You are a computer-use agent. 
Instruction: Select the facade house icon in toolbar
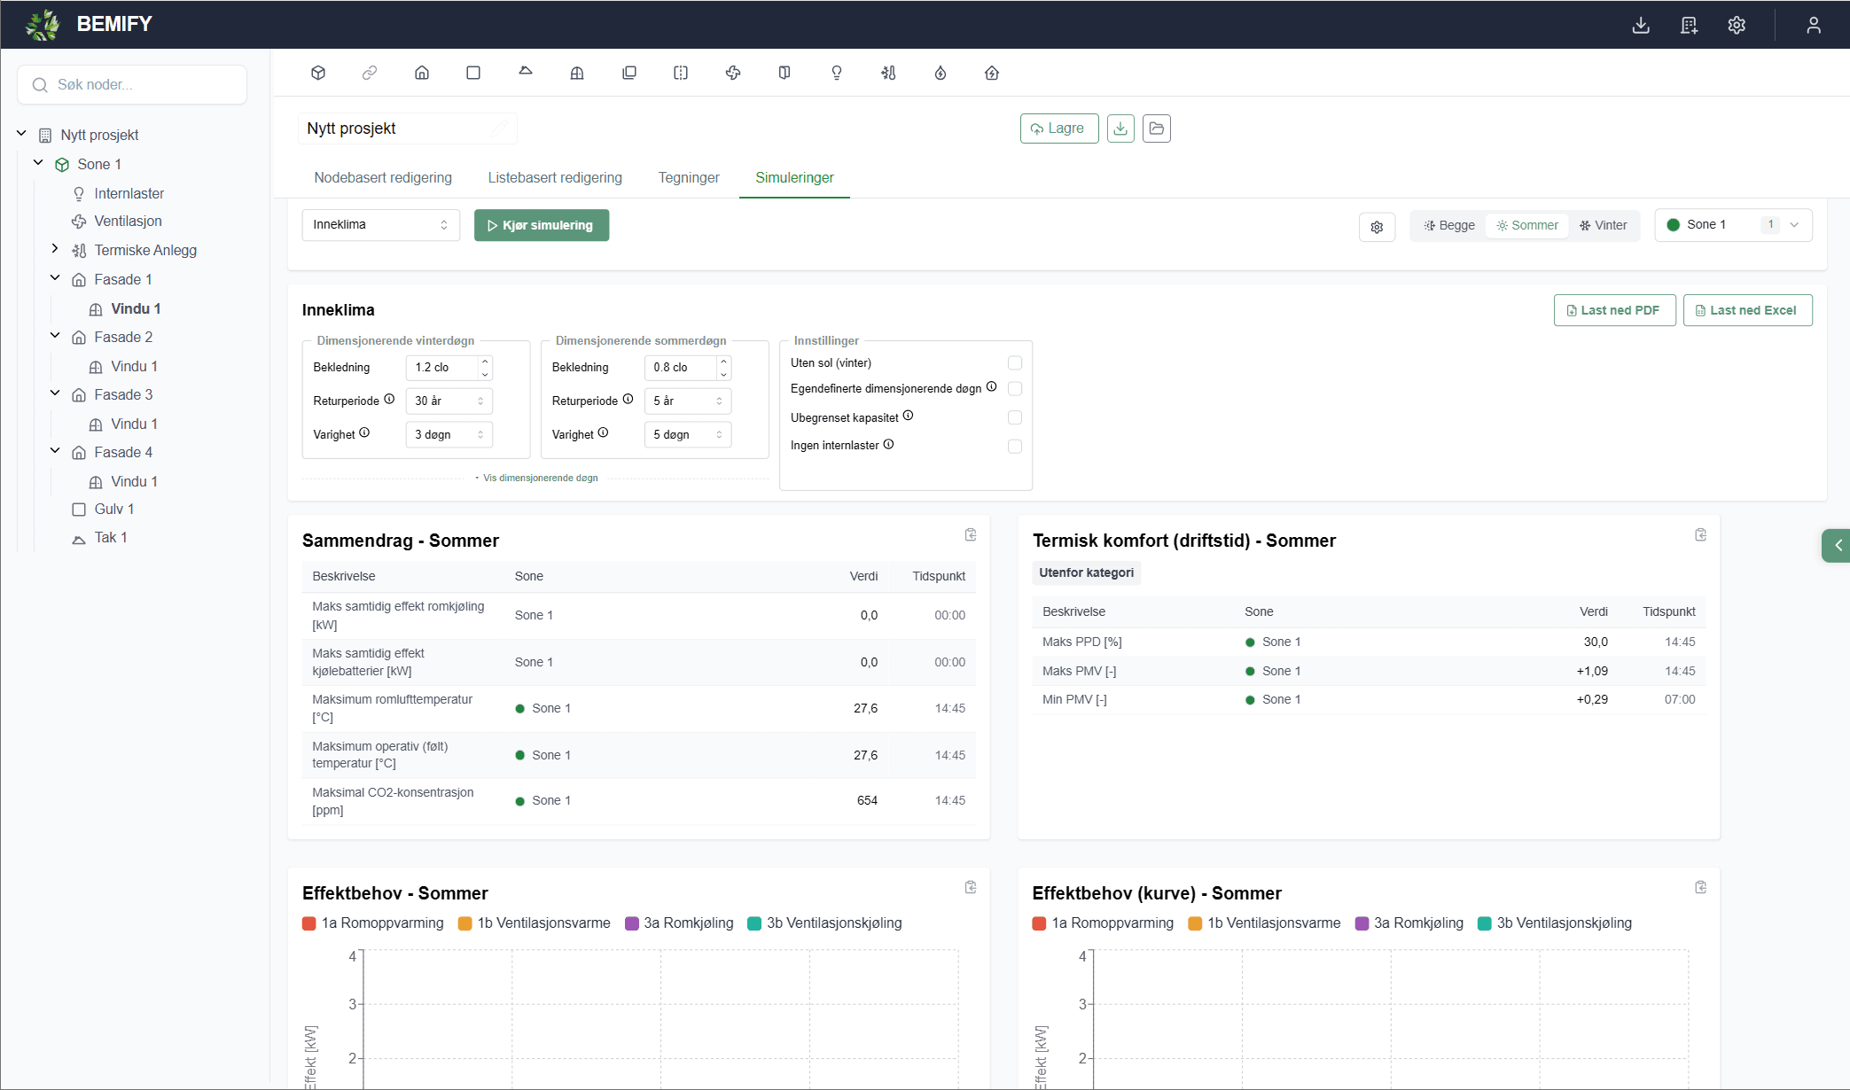(422, 73)
